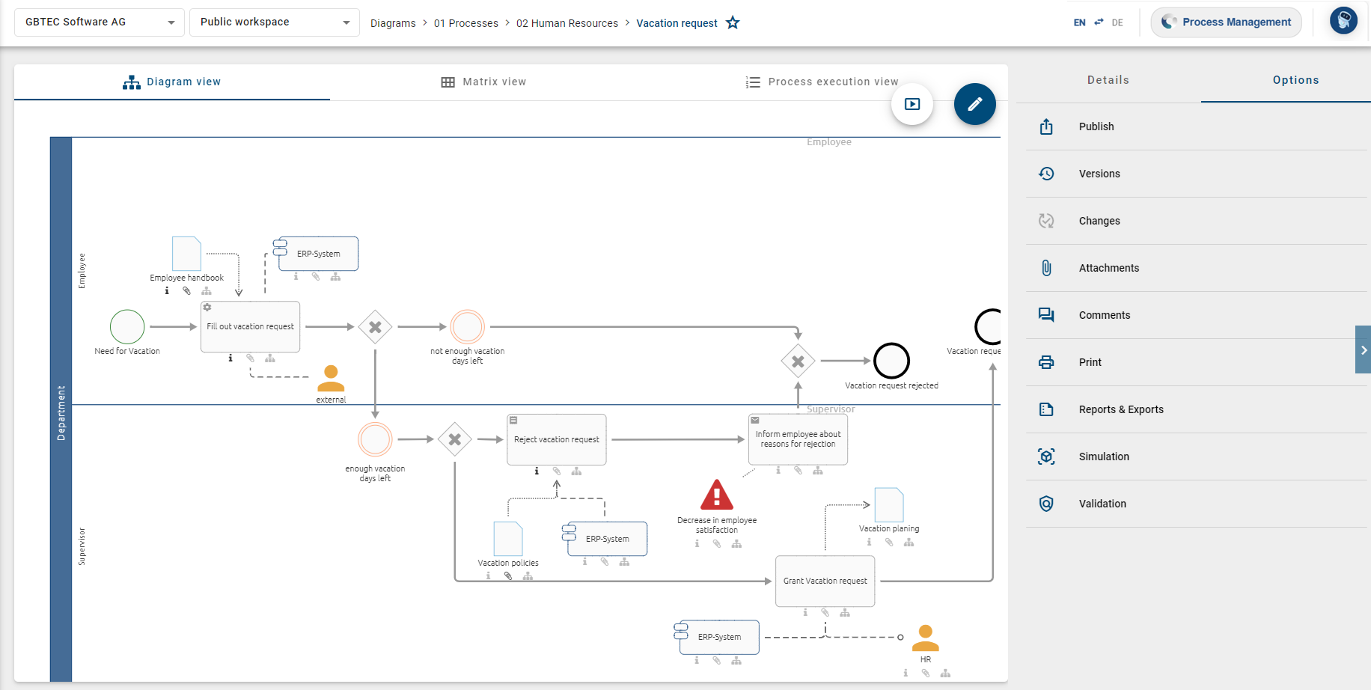Go to 01 Processes breadcrumb
This screenshot has width=1371, height=690.
(x=466, y=23)
